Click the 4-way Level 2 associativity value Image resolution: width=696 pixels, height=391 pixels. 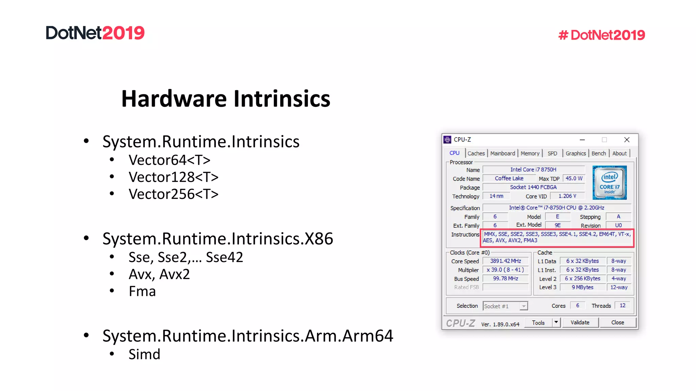pos(619,278)
